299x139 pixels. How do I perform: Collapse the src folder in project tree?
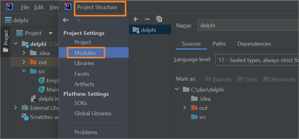point(24,71)
